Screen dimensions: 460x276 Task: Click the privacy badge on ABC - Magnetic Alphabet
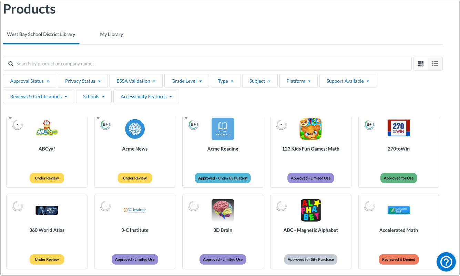282,206
